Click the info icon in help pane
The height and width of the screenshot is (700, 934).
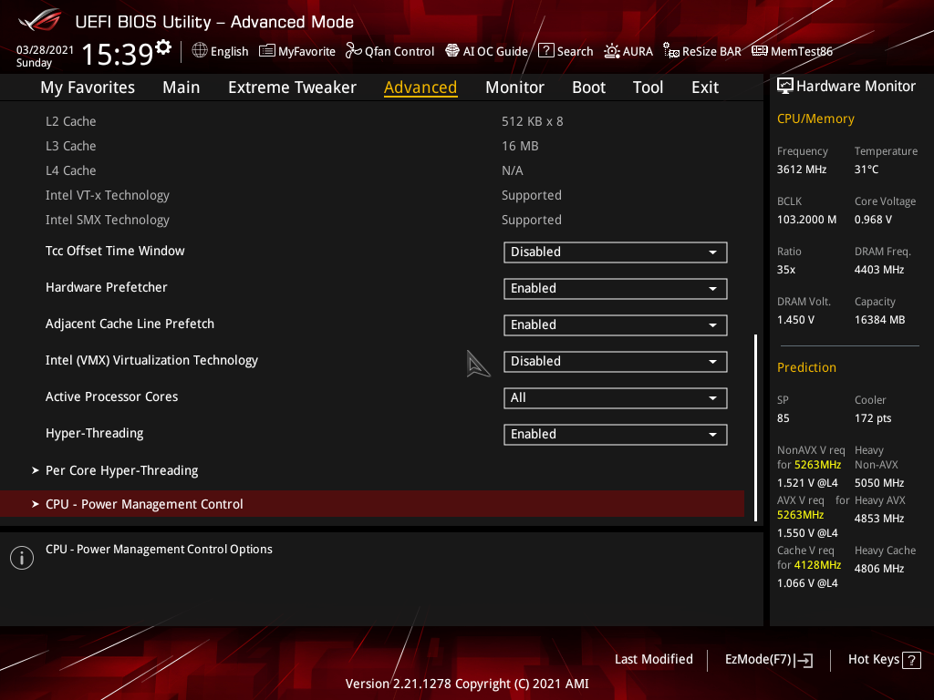click(22, 558)
